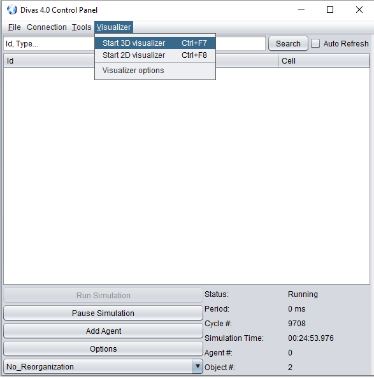The height and width of the screenshot is (379, 374).
Task: Maximize the Divas Control Panel window
Action: tap(330, 10)
